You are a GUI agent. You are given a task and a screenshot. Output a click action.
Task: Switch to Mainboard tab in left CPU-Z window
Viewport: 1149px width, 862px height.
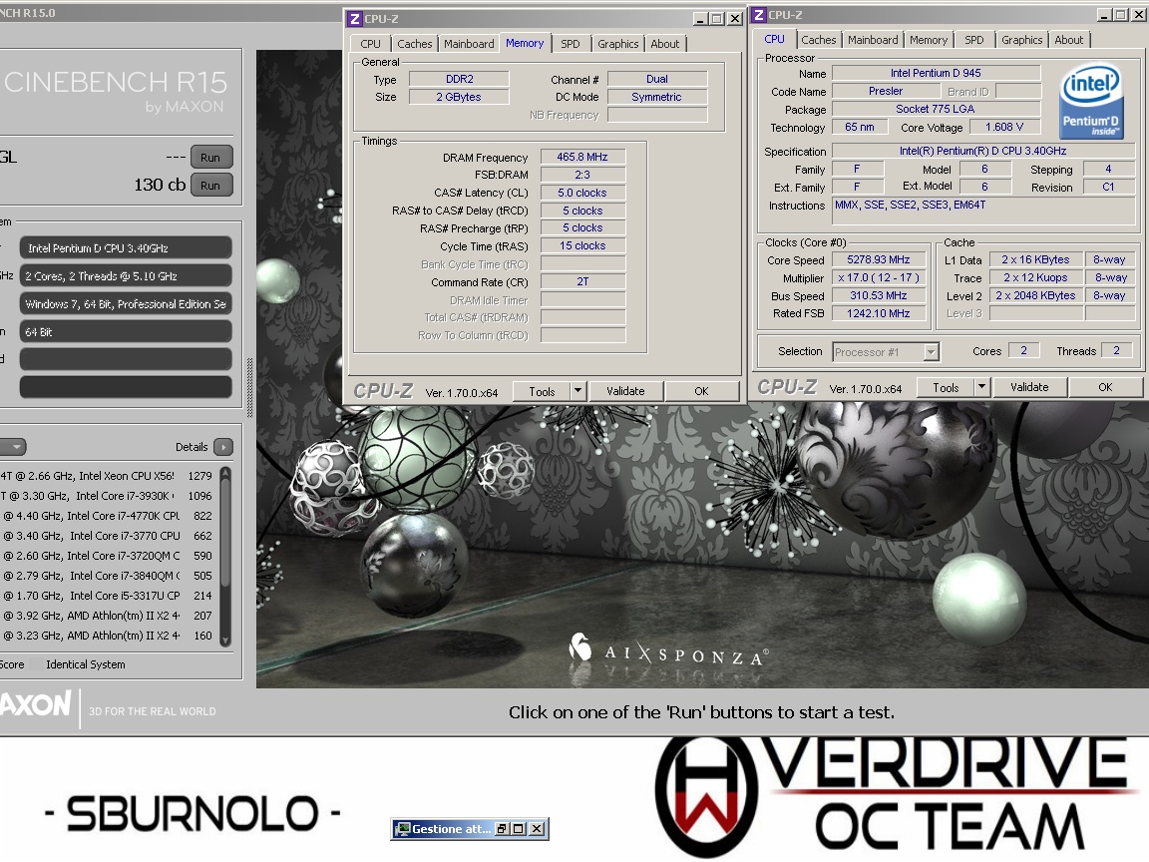468,44
